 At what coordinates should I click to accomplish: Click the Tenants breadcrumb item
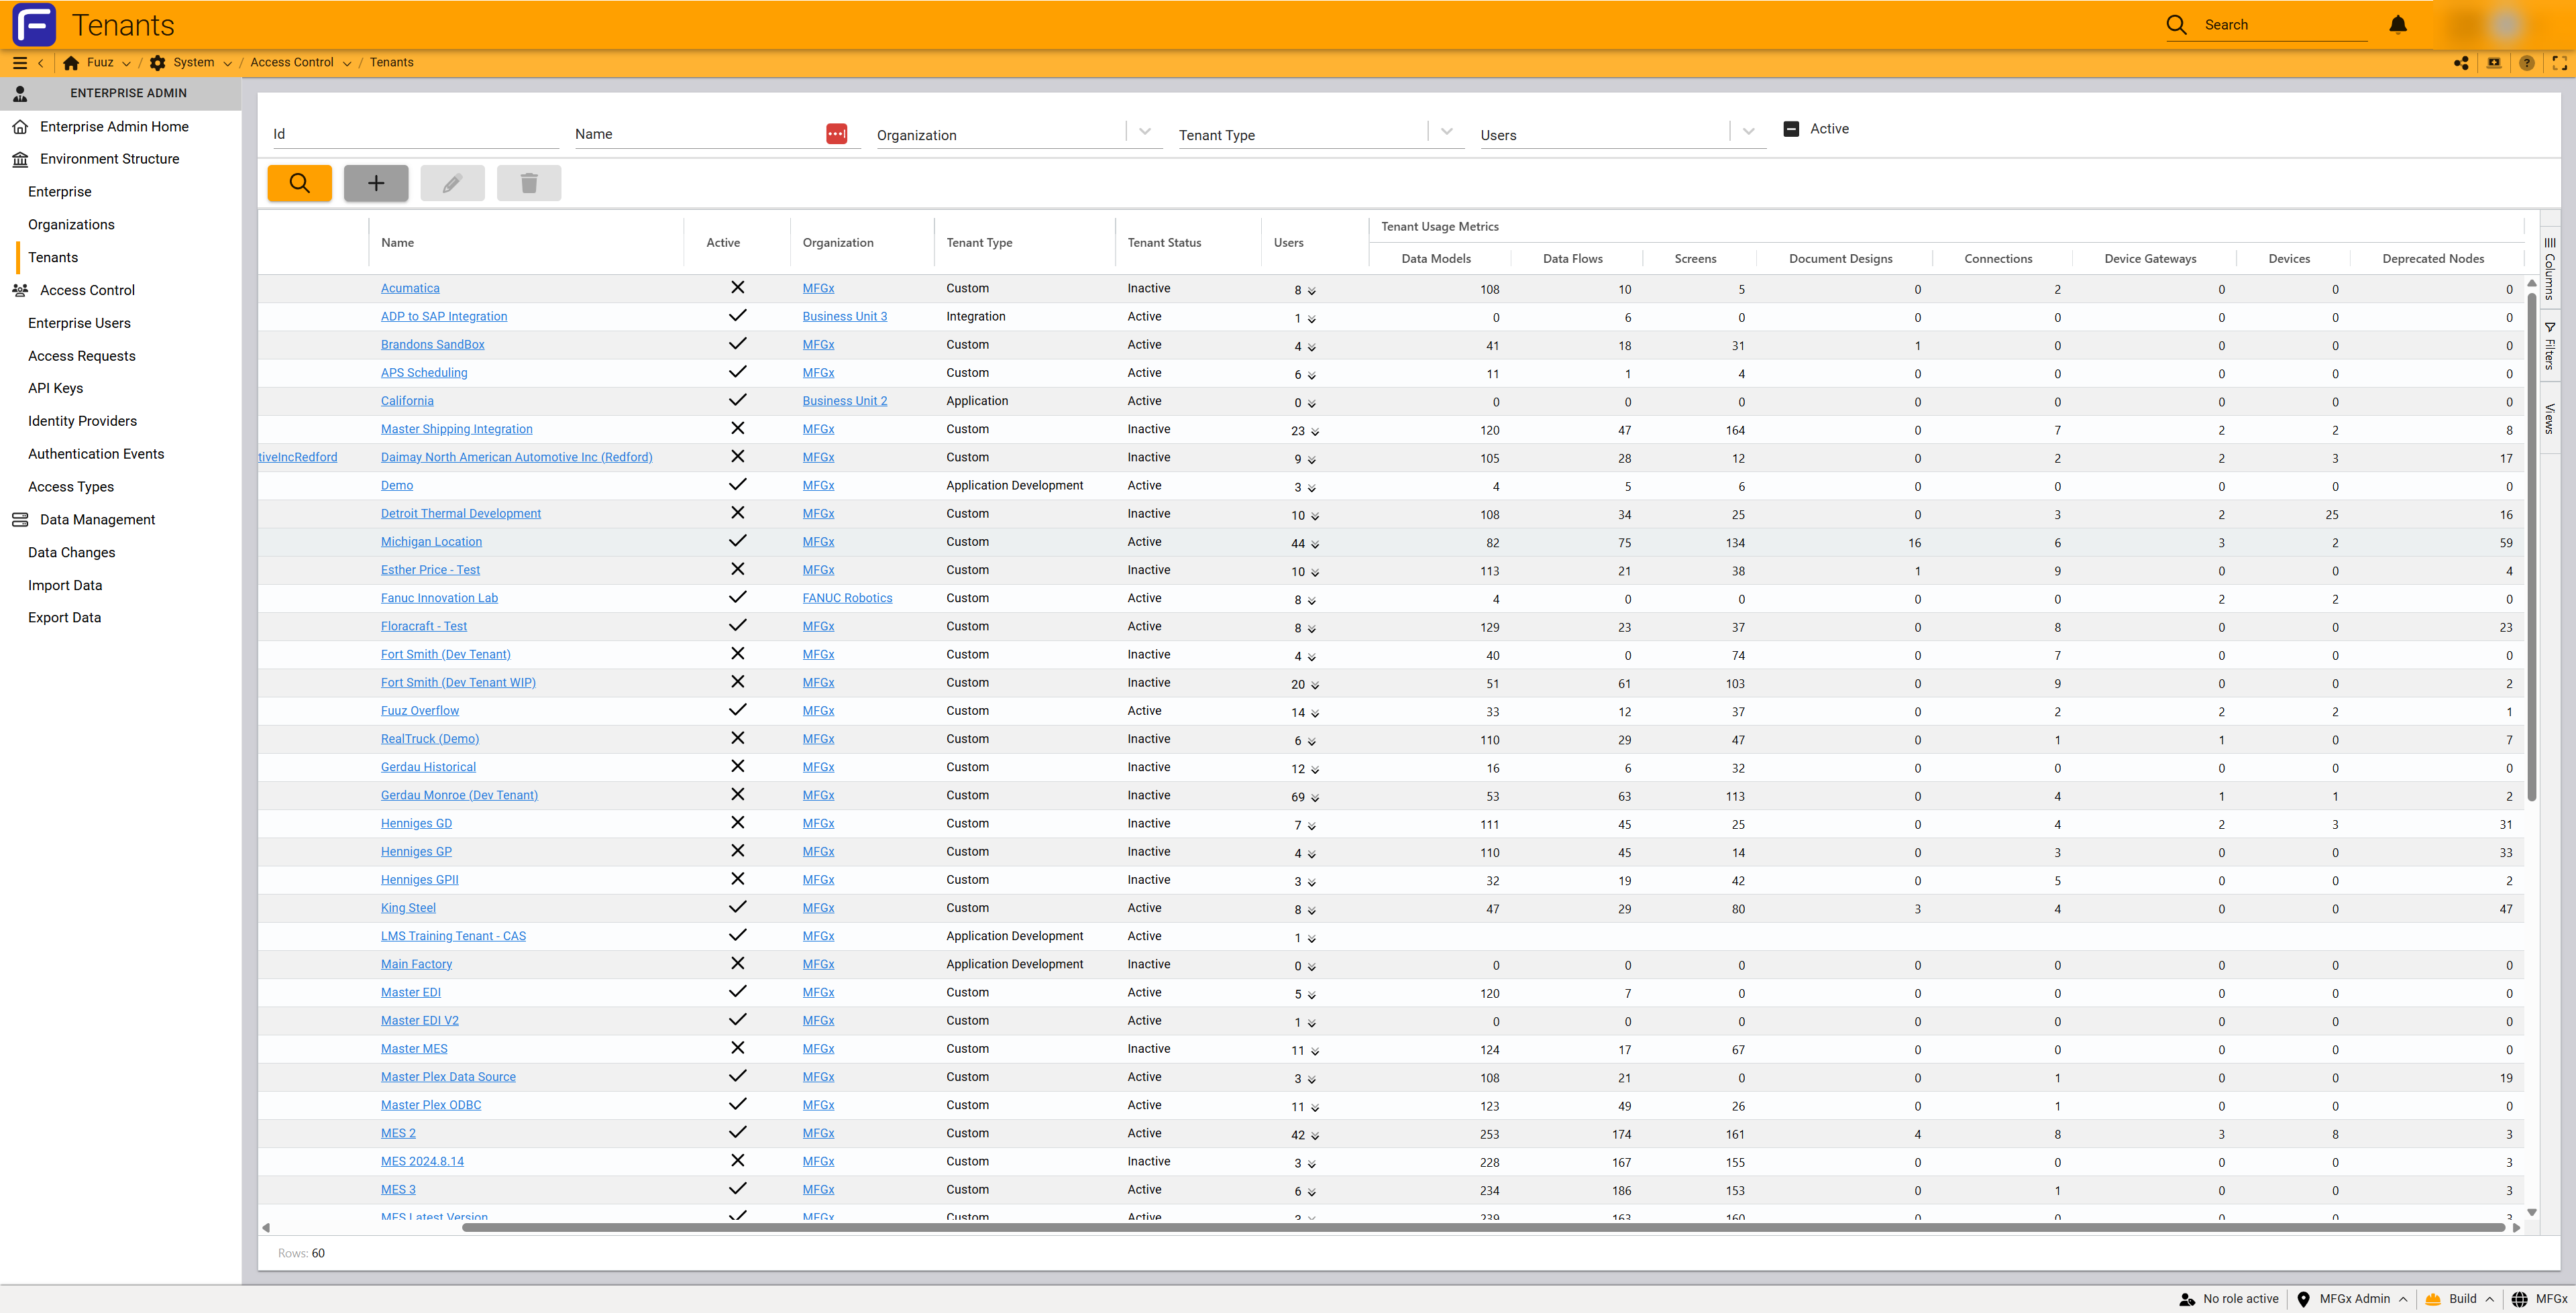tap(391, 62)
